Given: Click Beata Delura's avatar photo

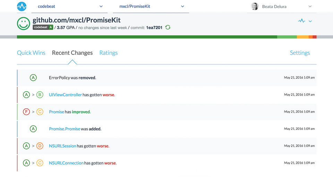Looking at the screenshot, I should pyautogui.click(x=255, y=6).
